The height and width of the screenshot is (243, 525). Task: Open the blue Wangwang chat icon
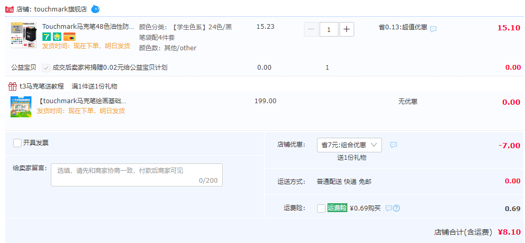tap(95, 9)
